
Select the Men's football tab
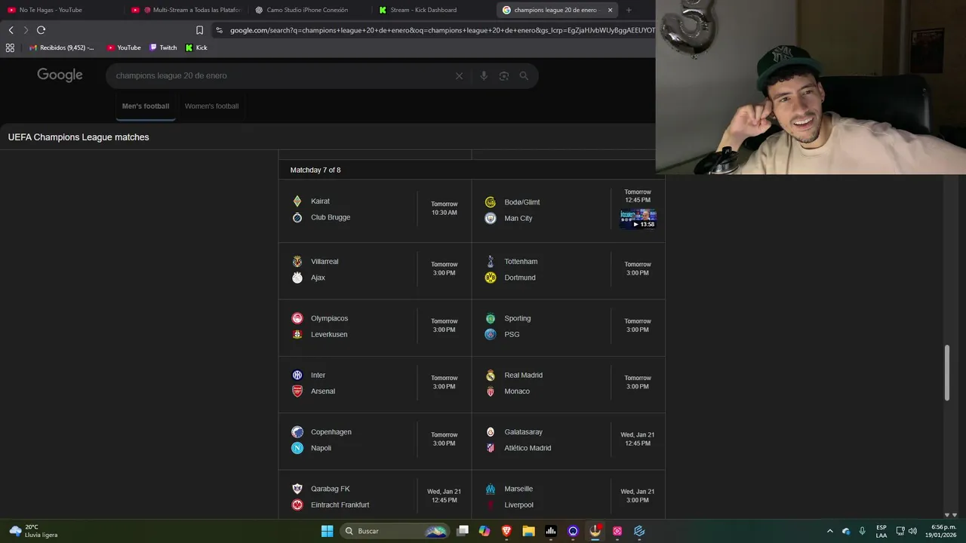pos(146,106)
